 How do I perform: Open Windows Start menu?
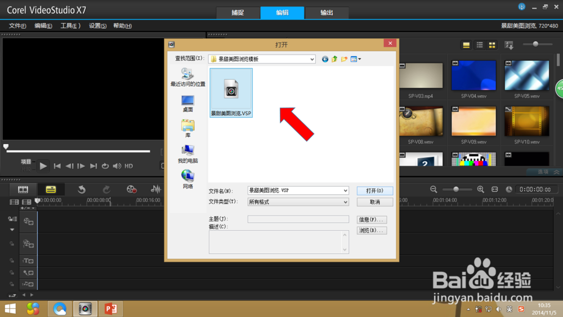coord(10,309)
